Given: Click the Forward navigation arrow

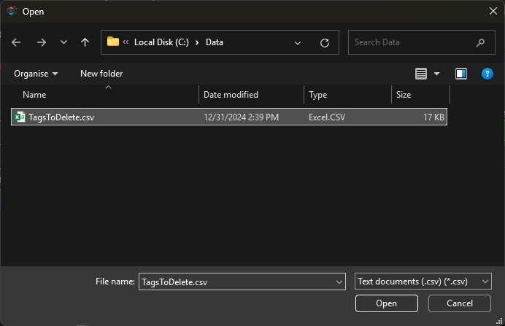Looking at the screenshot, I should coord(41,42).
